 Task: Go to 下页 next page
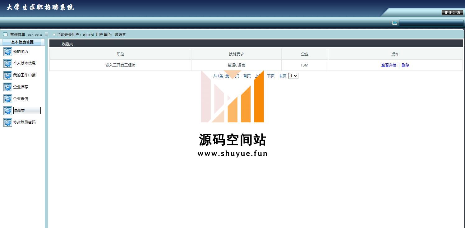coord(271,76)
